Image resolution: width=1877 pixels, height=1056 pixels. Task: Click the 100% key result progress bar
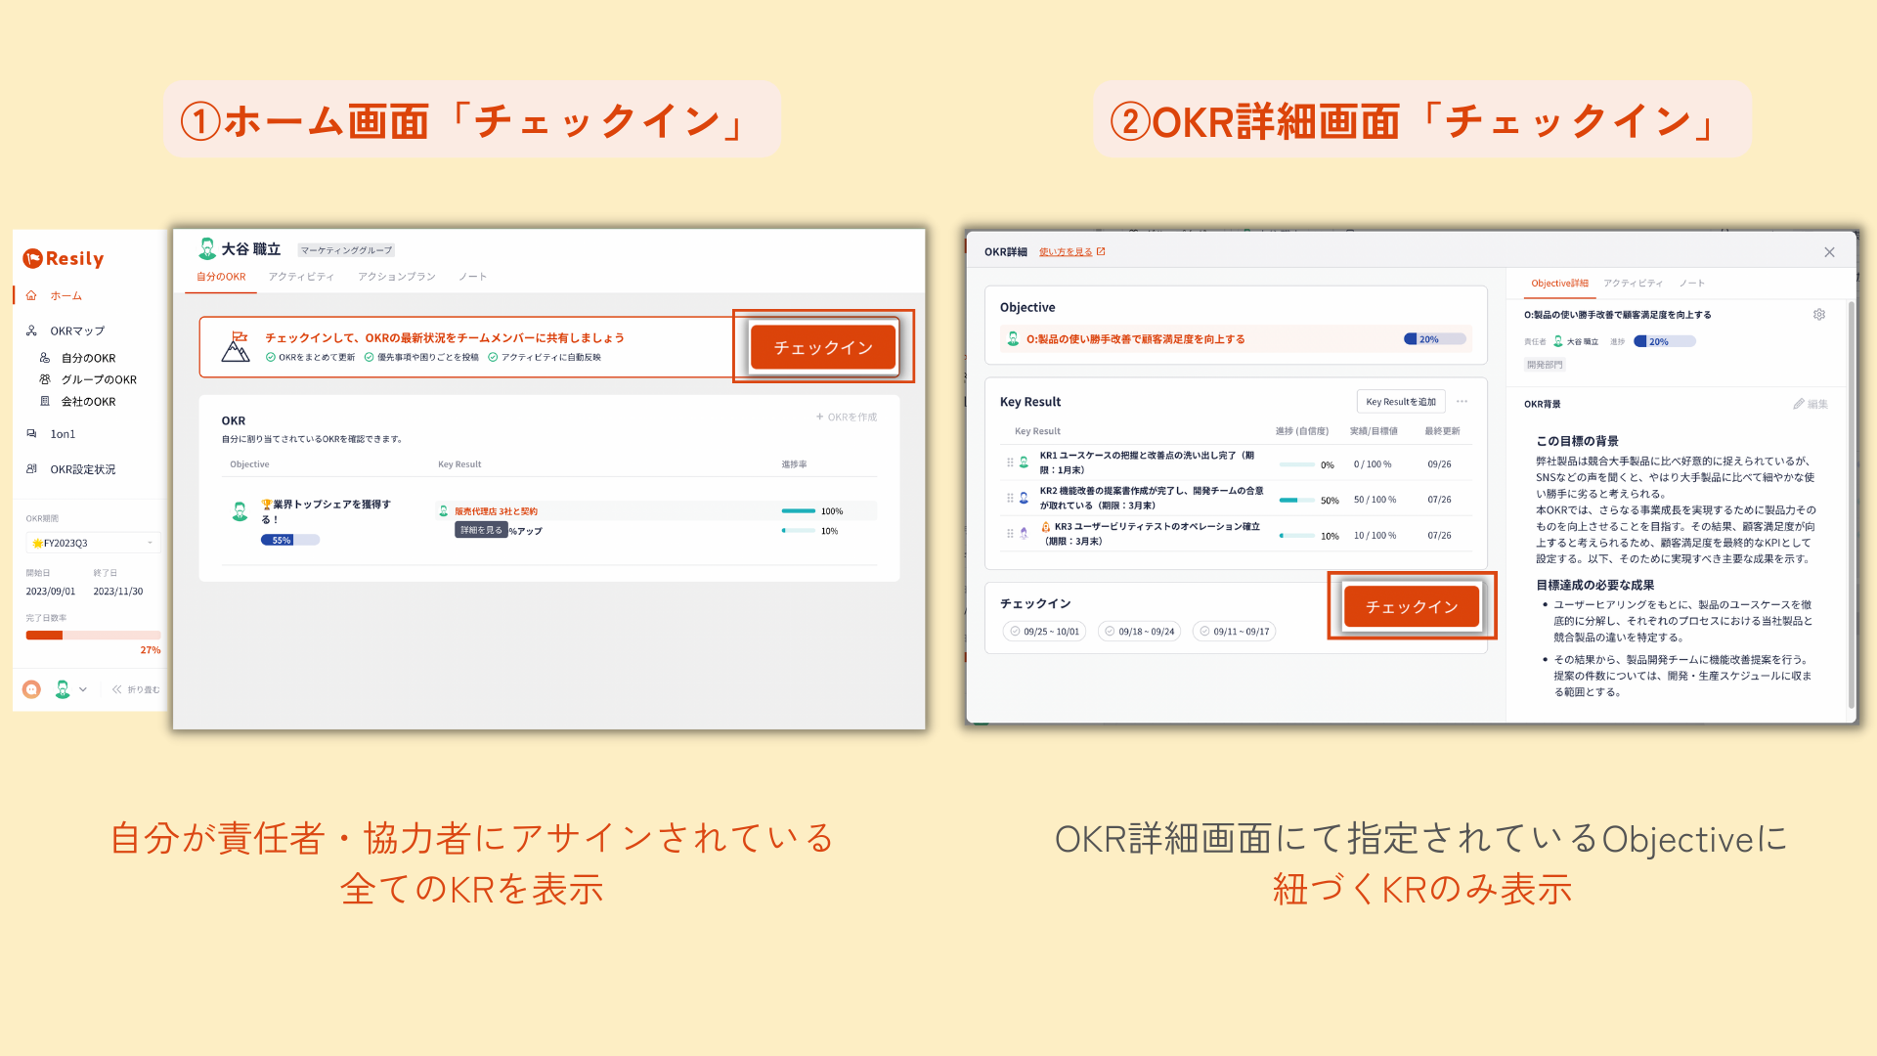click(799, 511)
